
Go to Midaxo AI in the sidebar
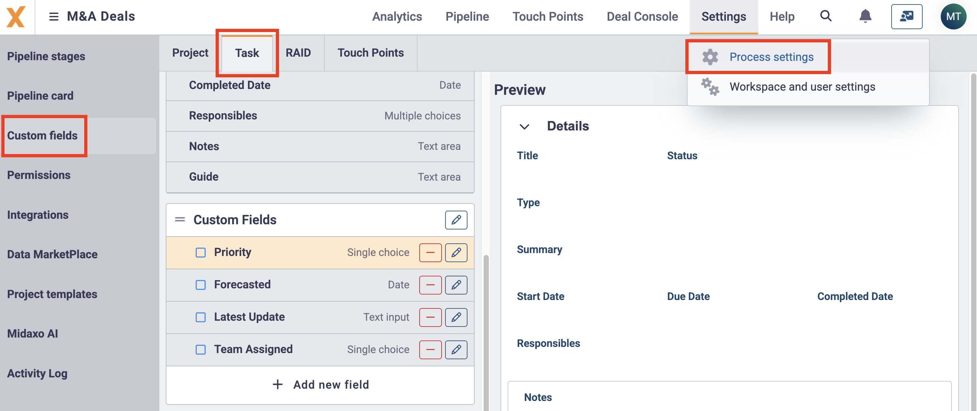[32, 334]
